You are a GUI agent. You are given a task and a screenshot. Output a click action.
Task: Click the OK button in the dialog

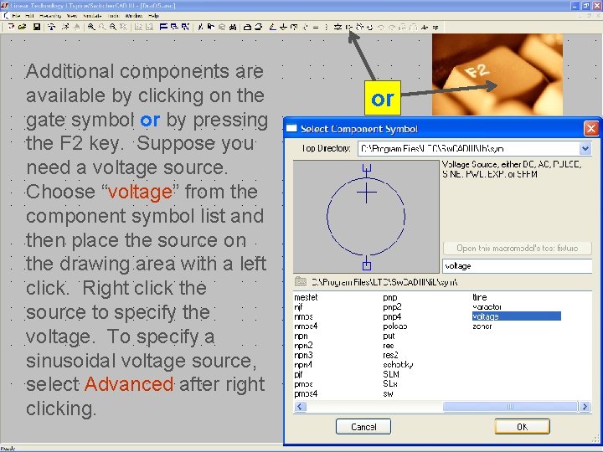523,427
